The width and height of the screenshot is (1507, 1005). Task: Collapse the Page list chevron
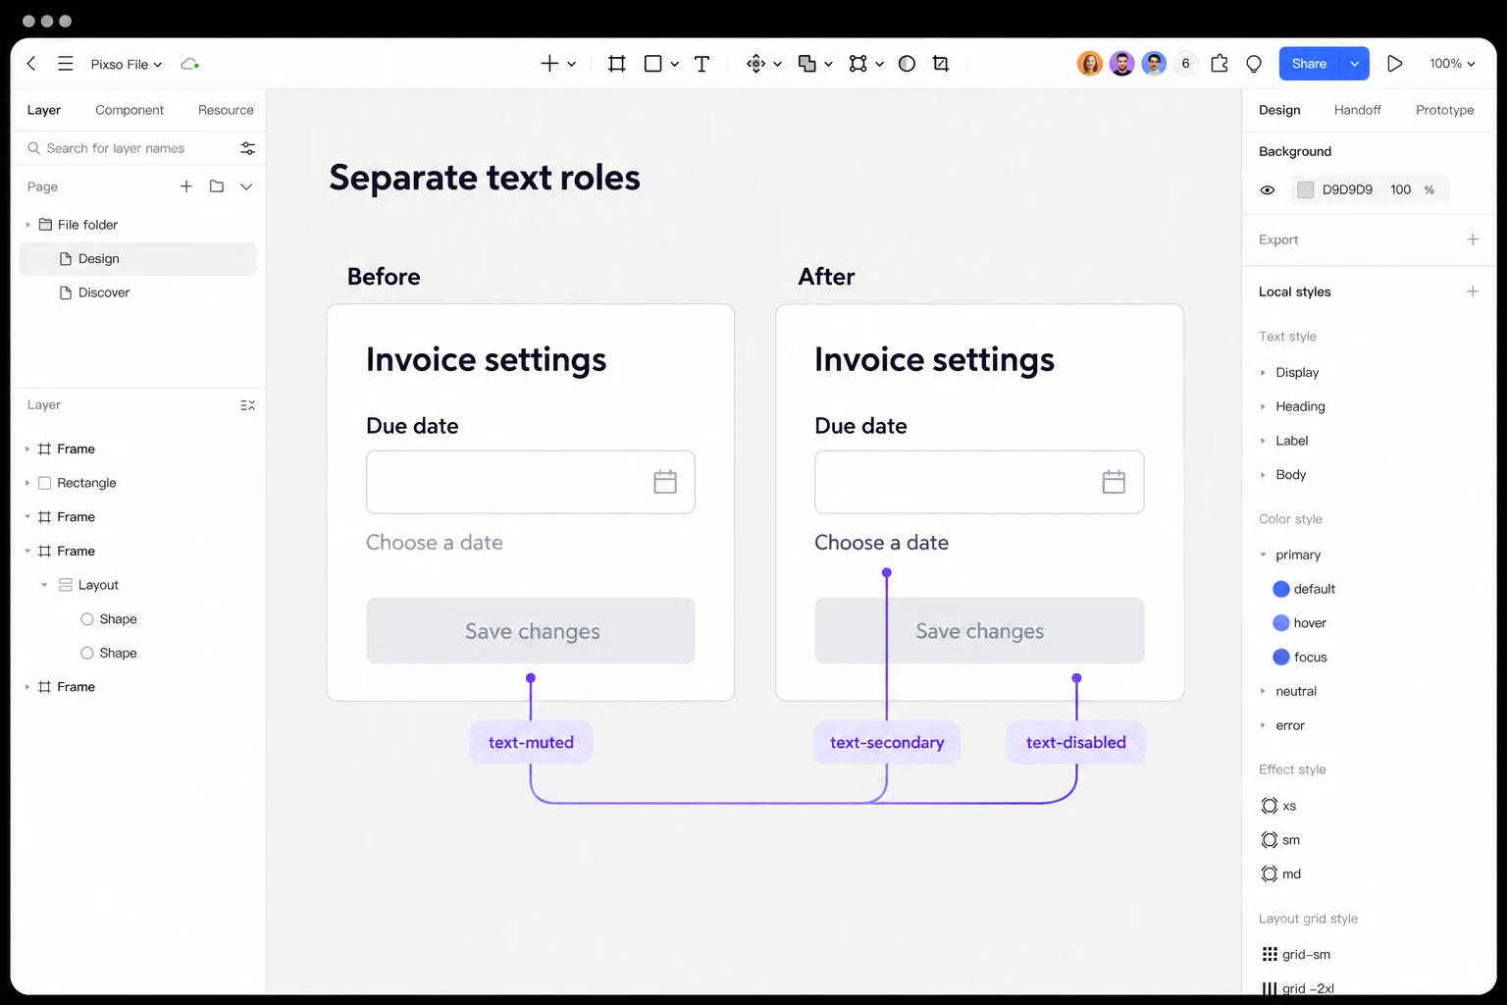coord(246,186)
